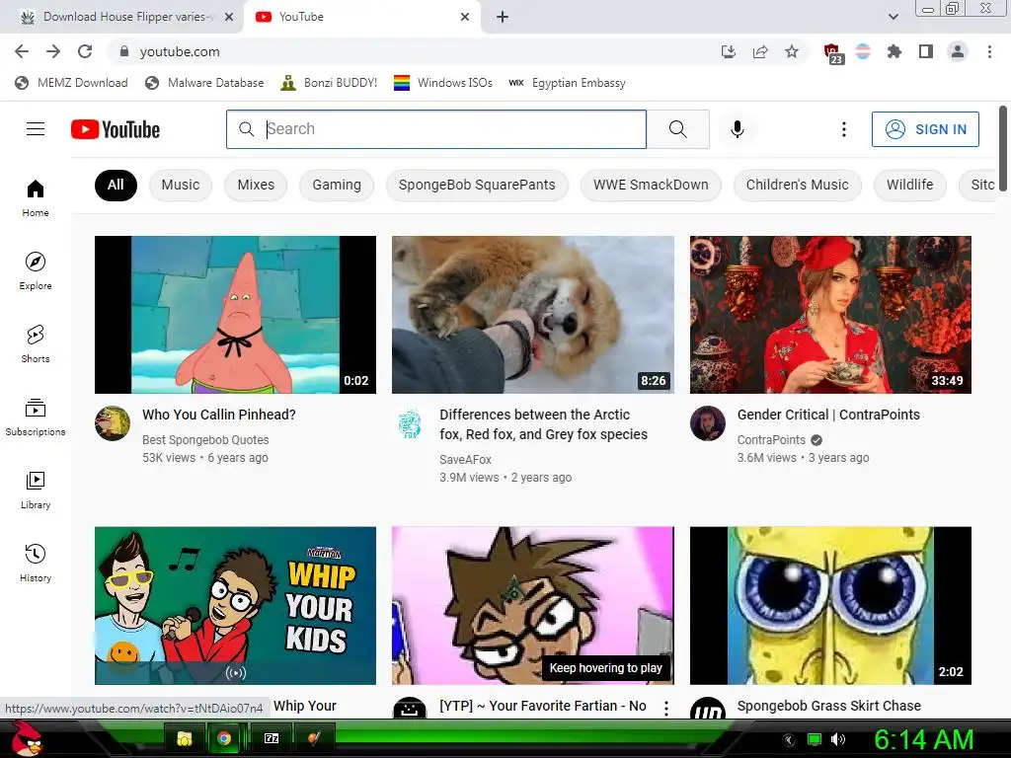Viewport: 1011px width, 758px height.
Task: Select the Wildlife filter chip
Action: click(909, 185)
